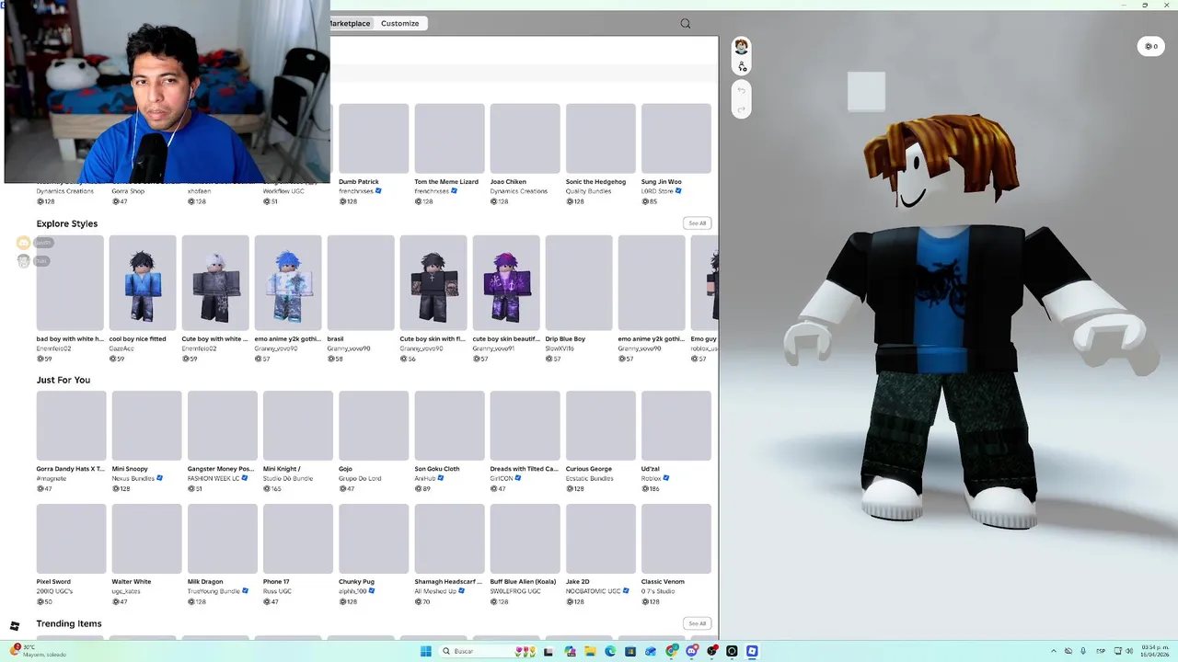Click the avatar headshot icon in preview

pyautogui.click(x=741, y=46)
